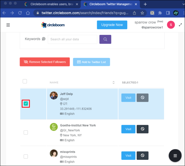This screenshot has height=166, width=185.
Task: Click the Search all your data field
Action: pos(72,39)
